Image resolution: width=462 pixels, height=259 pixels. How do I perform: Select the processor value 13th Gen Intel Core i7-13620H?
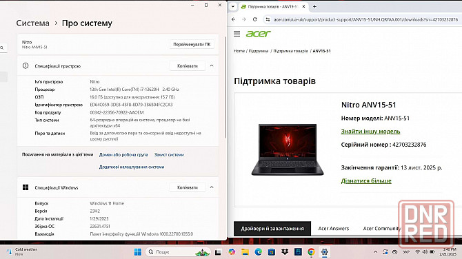(134, 90)
